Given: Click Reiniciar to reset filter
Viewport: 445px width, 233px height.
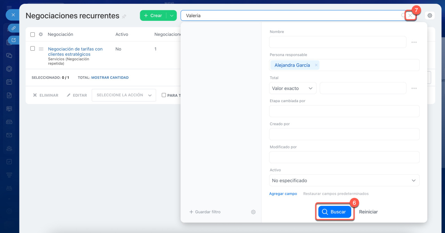Looking at the screenshot, I should [368, 212].
